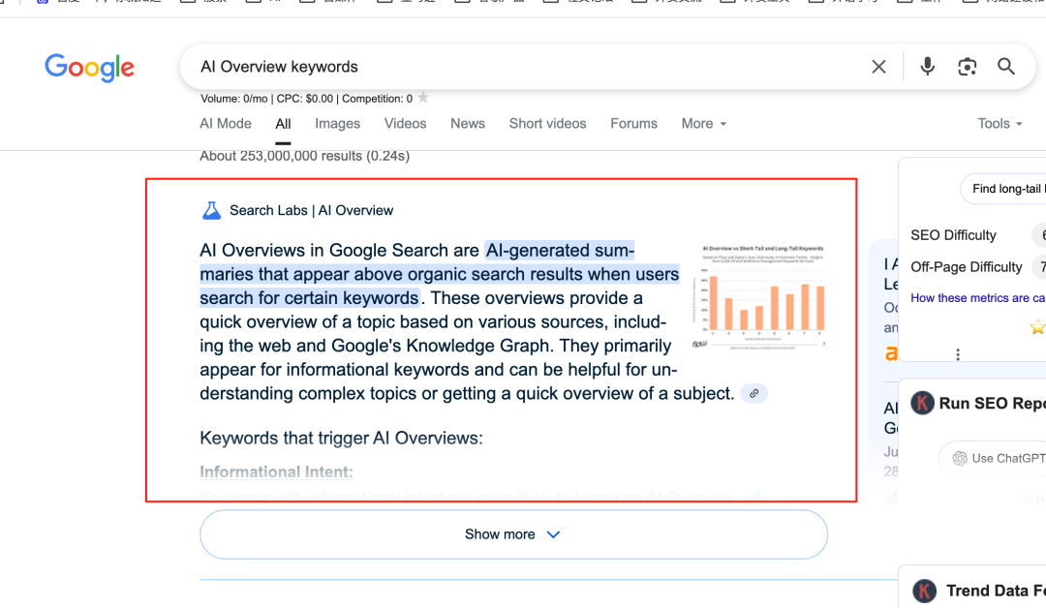Click the Search Labs flask icon
Screen dimensions: 1046x608
[211, 211]
